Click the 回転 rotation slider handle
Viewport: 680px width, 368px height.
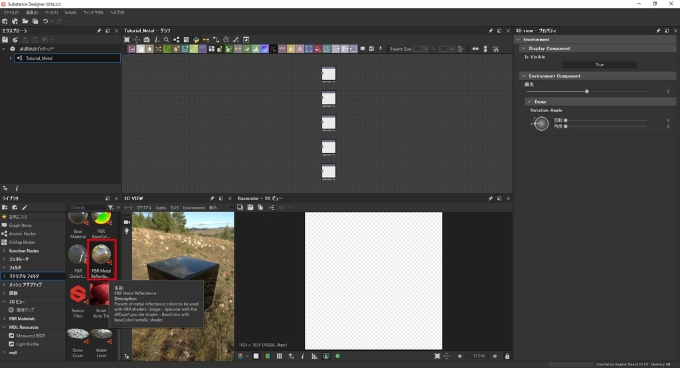tap(566, 121)
